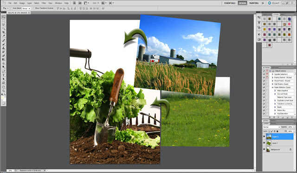Select the Eyedropper tool

coord(4,36)
